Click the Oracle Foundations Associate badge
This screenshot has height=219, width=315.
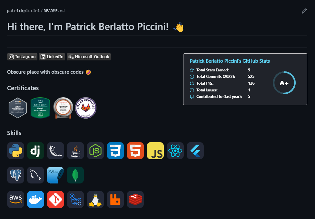[x=63, y=108]
